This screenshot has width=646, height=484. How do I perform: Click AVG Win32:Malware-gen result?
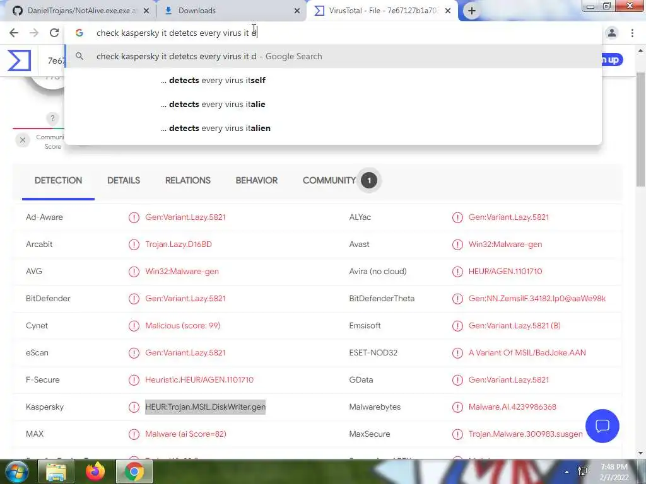click(x=182, y=272)
